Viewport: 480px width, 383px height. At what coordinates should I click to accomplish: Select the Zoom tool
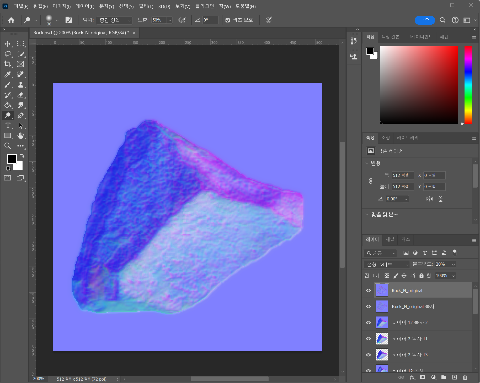point(8,146)
